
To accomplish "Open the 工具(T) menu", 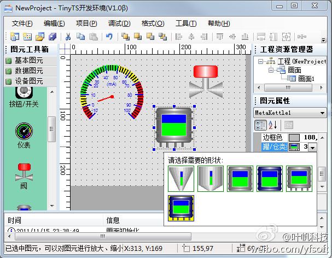I will tap(186, 24).
